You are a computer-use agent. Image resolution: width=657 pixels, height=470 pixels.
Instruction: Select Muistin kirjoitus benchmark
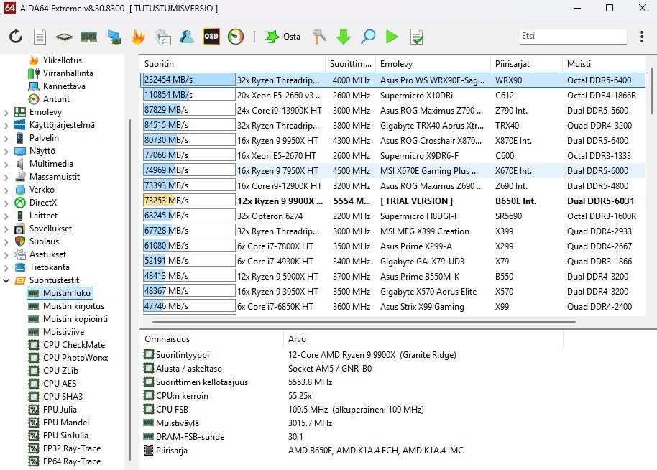click(x=73, y=306)
